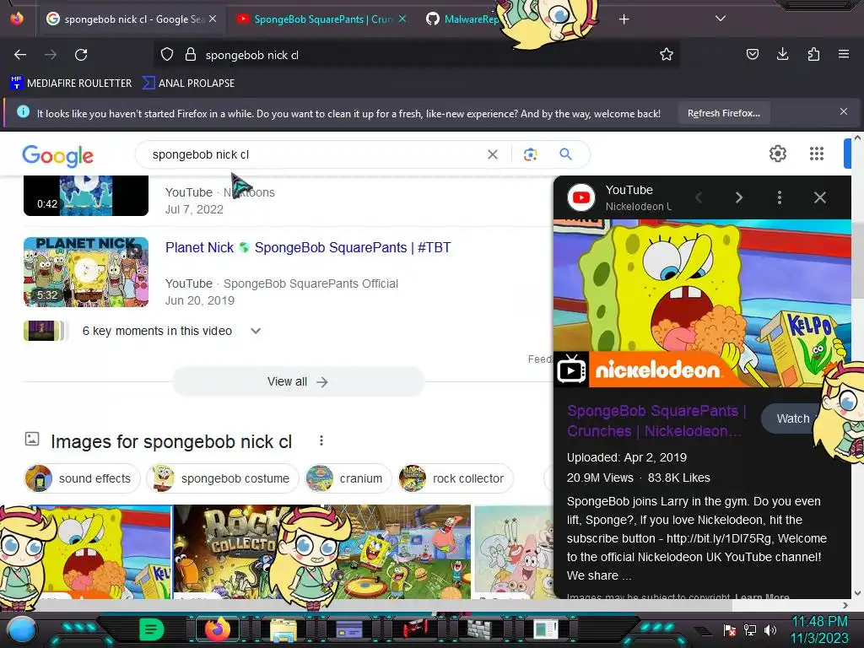This screenshot has width=864, height=648.
Task: Close the Google search tab
Action: tap(213, 19)
